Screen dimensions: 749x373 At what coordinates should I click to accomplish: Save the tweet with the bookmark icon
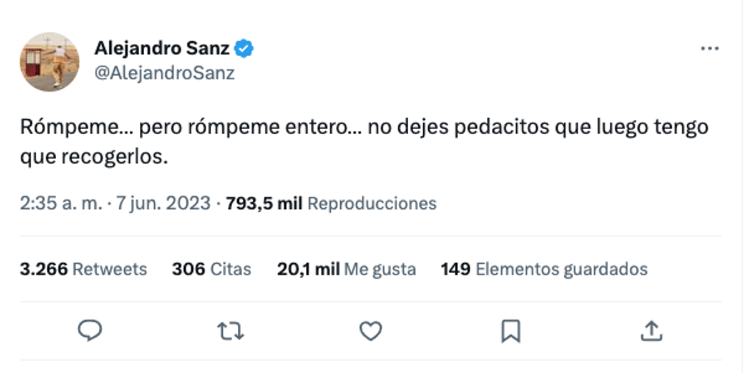pos(511,331)
